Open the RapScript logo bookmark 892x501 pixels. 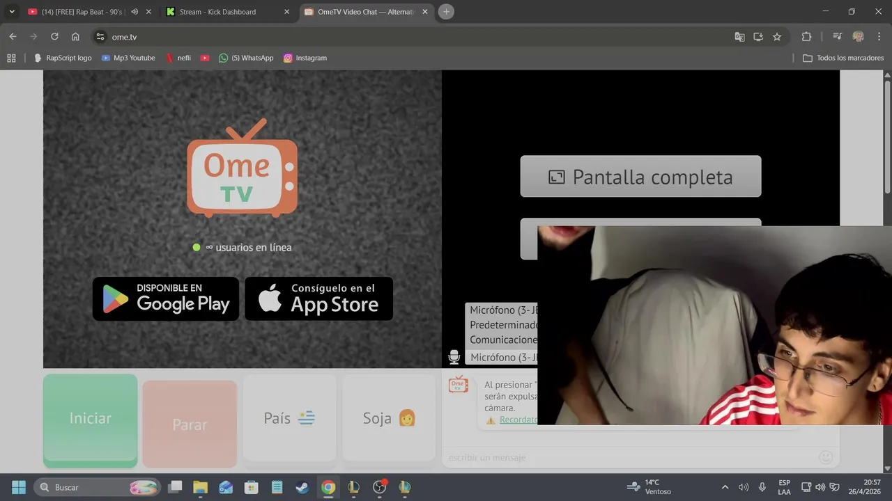[63, 58]
